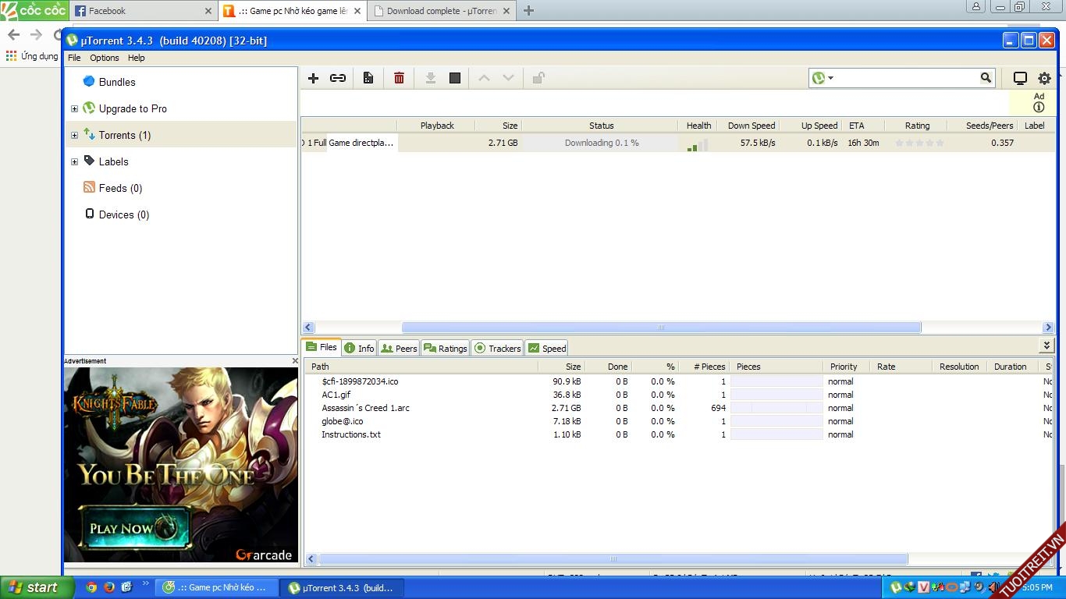The width and height of the screenshot is (1066, 599).
Task: Click the search magnifier icon
Action: pos(986,78)
